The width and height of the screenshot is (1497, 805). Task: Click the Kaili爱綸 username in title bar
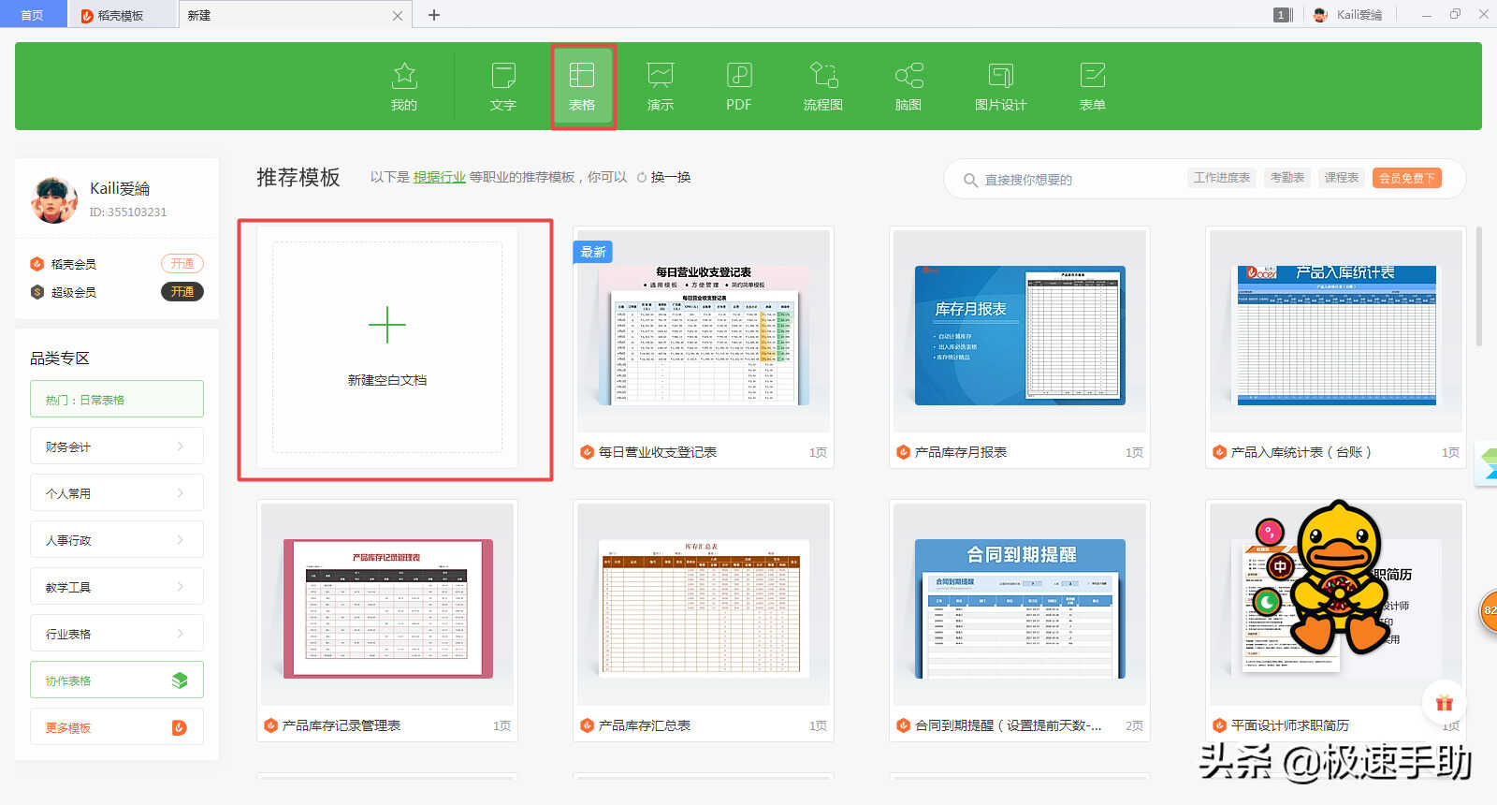click(1359, 15)
